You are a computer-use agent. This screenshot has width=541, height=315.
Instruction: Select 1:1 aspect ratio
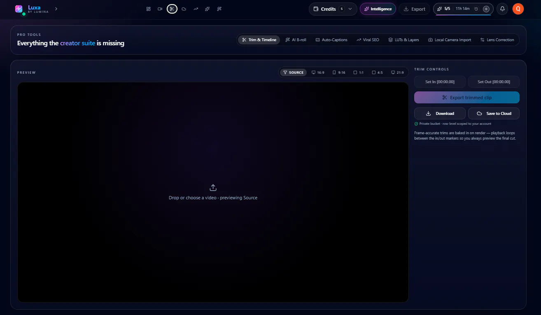click(359, 72)
